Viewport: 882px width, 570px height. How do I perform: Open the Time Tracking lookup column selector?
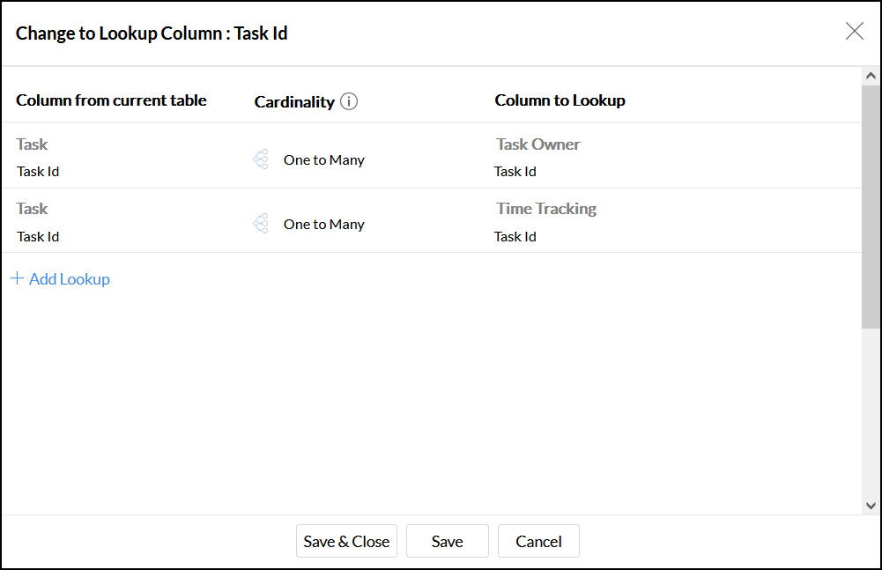tap(545, 209)
